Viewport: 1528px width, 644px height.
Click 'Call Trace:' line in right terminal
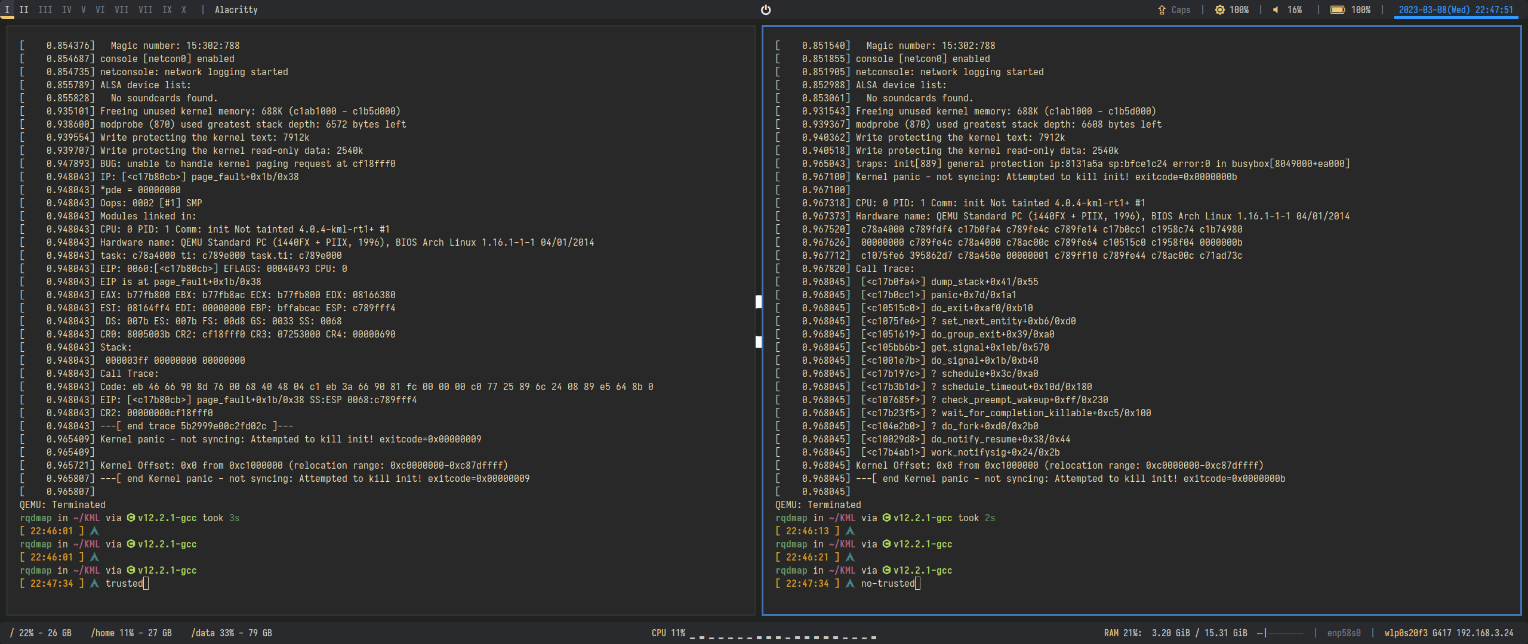tap(845, 268)
